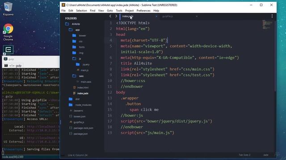286x160 pixels.
Task: Click the icon beside index.html in the sidebar
Action: coord(74,88)
